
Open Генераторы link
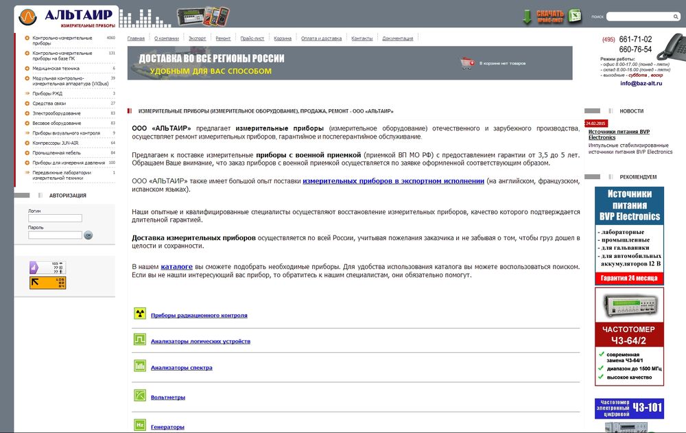pyautogui.click(x=167, y=426)
